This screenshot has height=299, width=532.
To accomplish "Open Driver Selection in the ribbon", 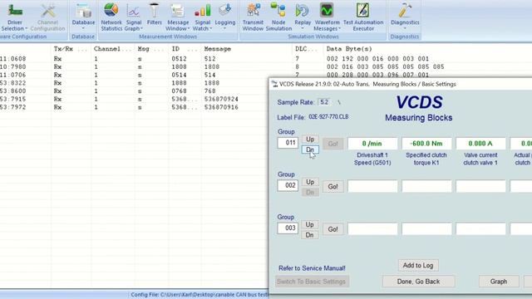I will pyautogui.click(x=14, y=17).
